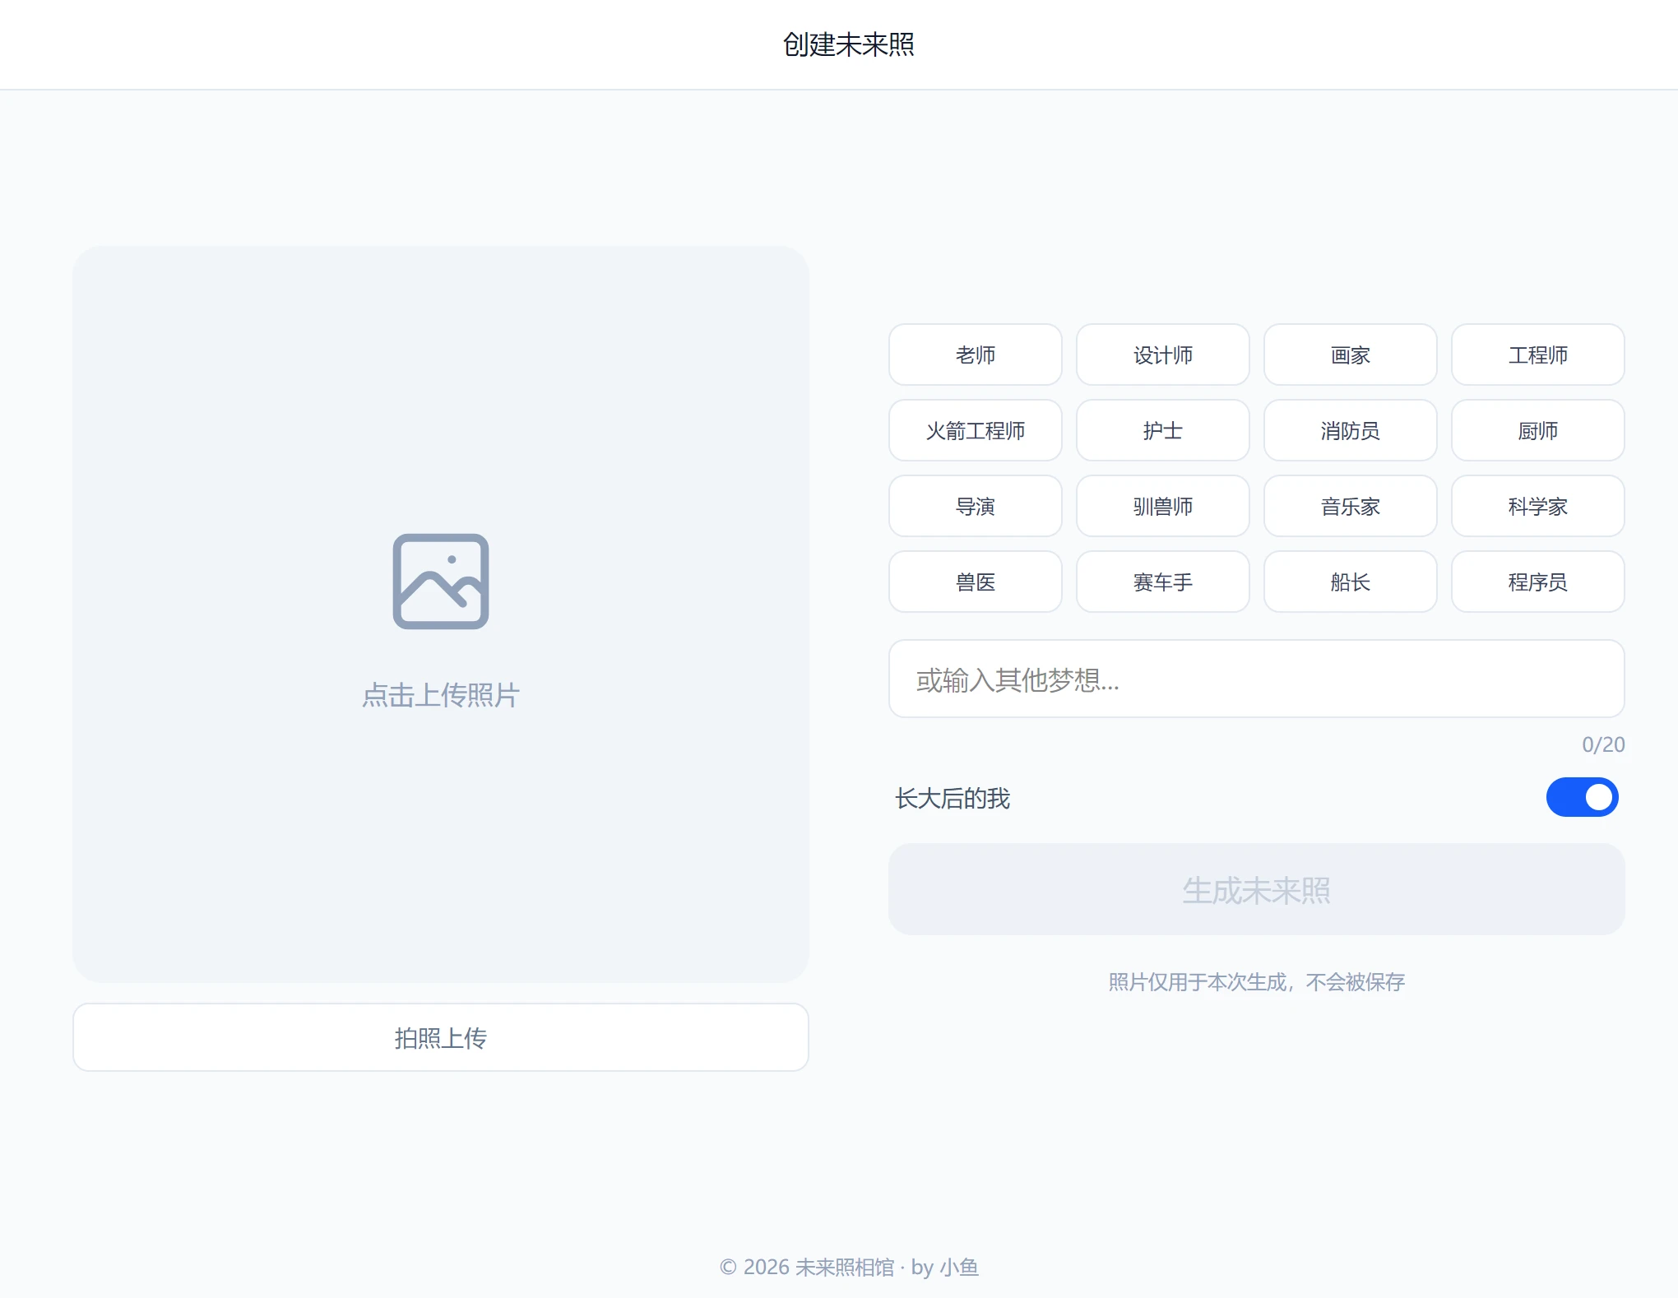Choose 火箭工程师 as the dream job
This screenshot has width=1678, height=1298.
pos(975,430)
